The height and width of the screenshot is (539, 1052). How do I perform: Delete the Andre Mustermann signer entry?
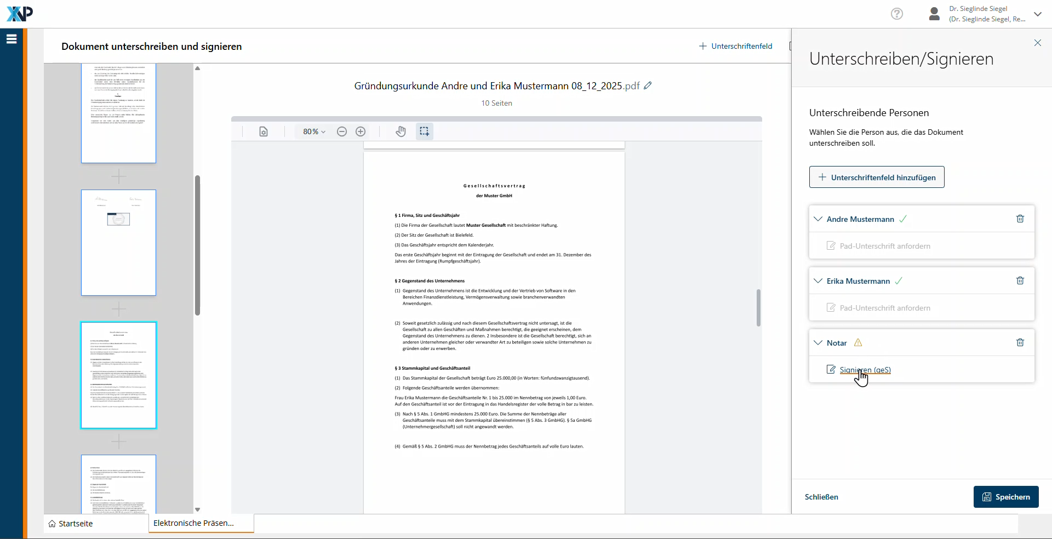tap(1020, 219)
